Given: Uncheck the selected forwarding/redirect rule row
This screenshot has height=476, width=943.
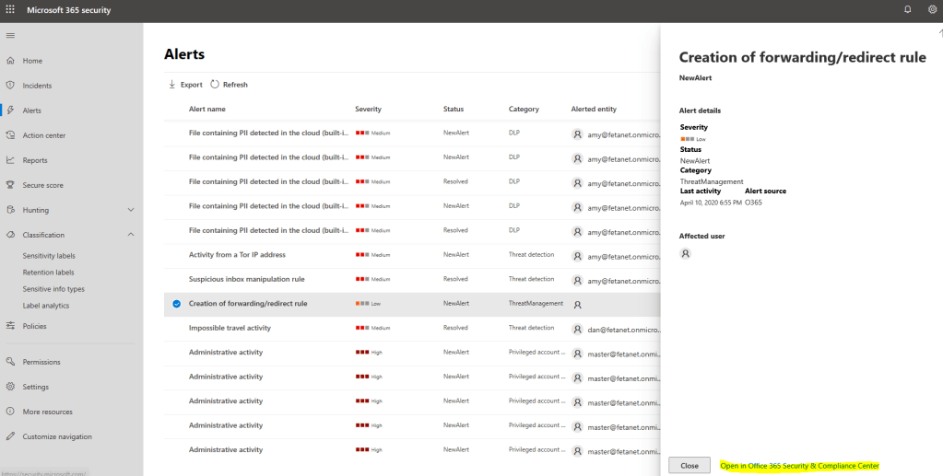Looking at the screenshot, I should click(x=176, y=304).
